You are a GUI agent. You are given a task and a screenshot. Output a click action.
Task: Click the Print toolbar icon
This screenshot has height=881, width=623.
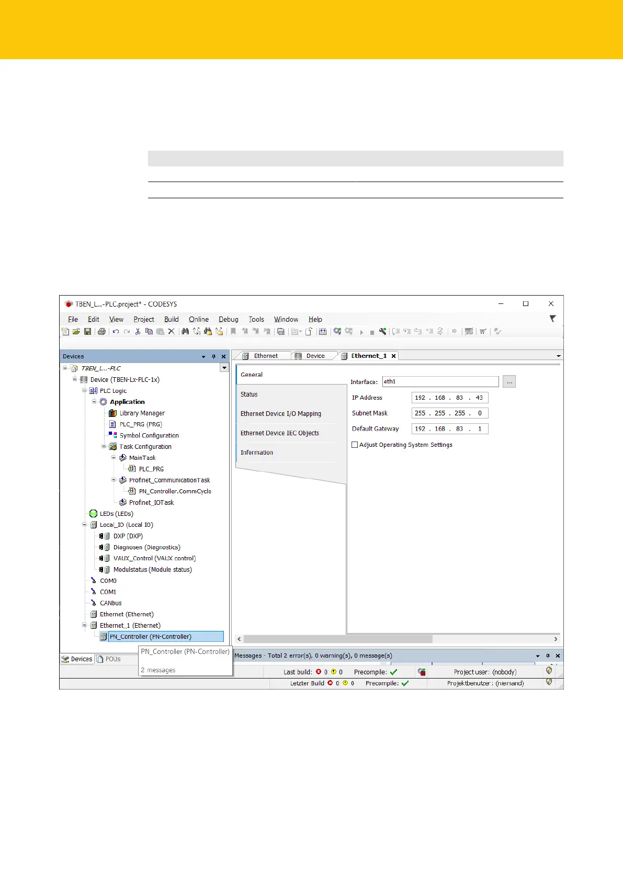(x=102, y=331)
